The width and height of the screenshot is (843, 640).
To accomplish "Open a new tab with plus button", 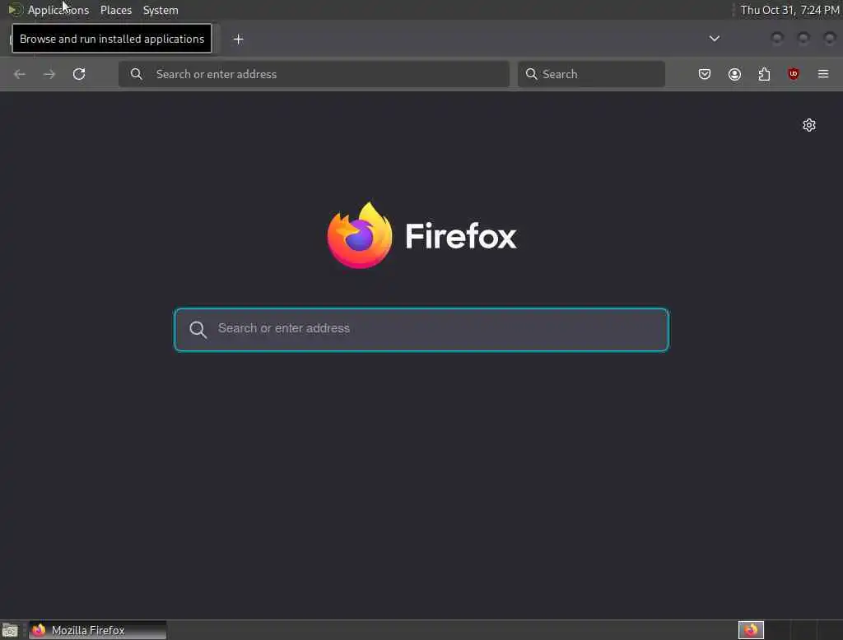I will click(238, 39).
